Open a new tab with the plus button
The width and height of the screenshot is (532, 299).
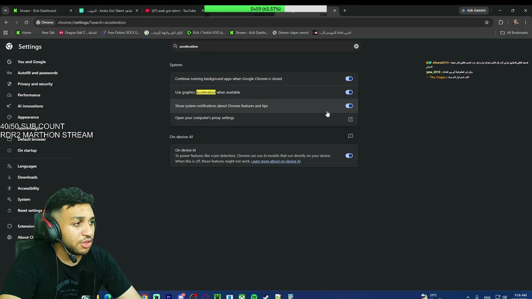coord(345,10)
